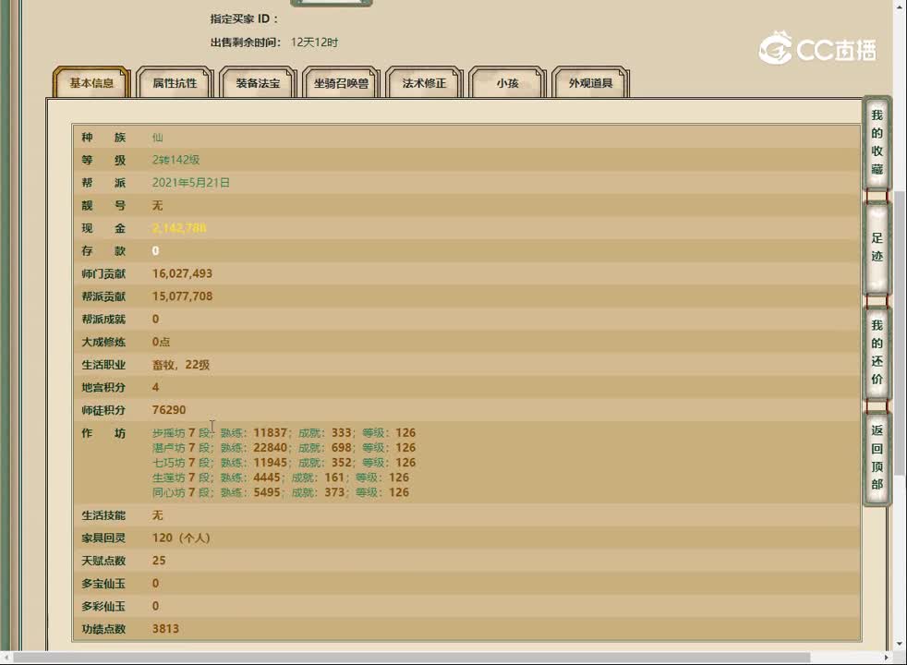The width and height of the screenshot is (907, 665).
Task: Select the 装备法宝 tab
Action: 258,83
